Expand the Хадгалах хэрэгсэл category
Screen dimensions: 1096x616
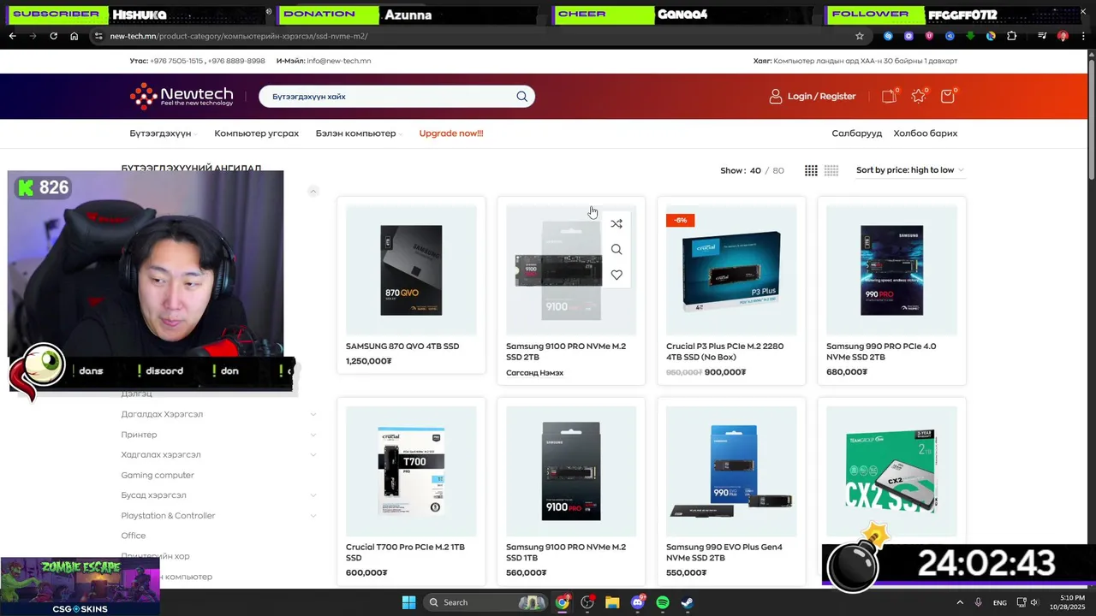(x=313, y=454)
